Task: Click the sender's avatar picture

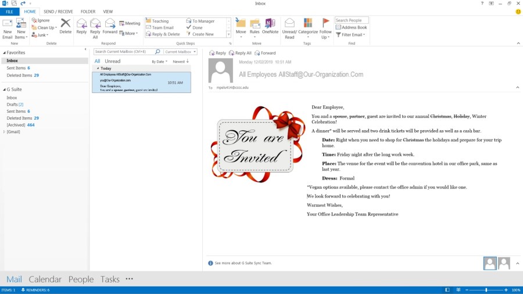Action: pyautogui.click(x=220, y=71)
